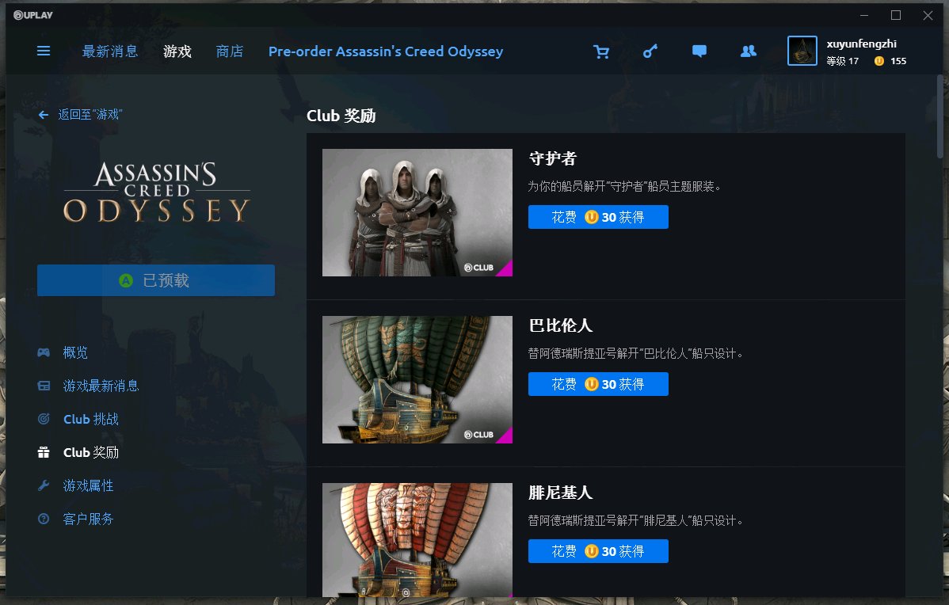Open the friends list icon
Image resolution: width=949 pixels, height=605 pixels.
click(x=749, y=51)
